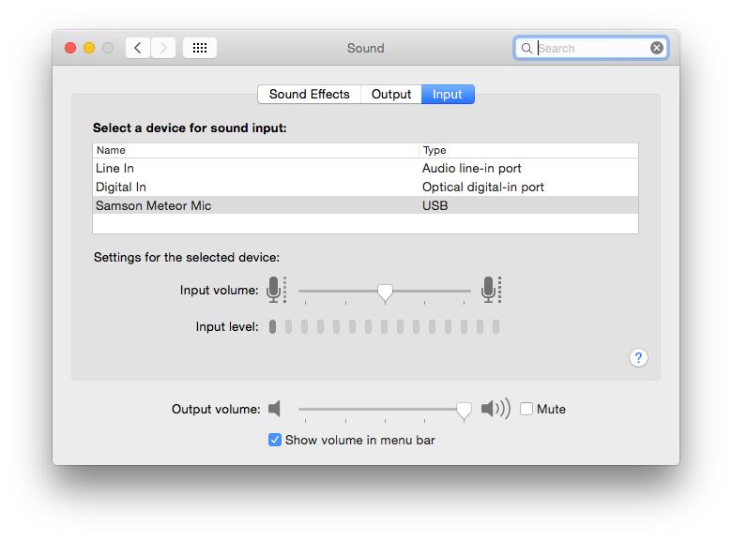Click into the Search field
The height and width of the screenshot is (540, 732).
(591, 48)
